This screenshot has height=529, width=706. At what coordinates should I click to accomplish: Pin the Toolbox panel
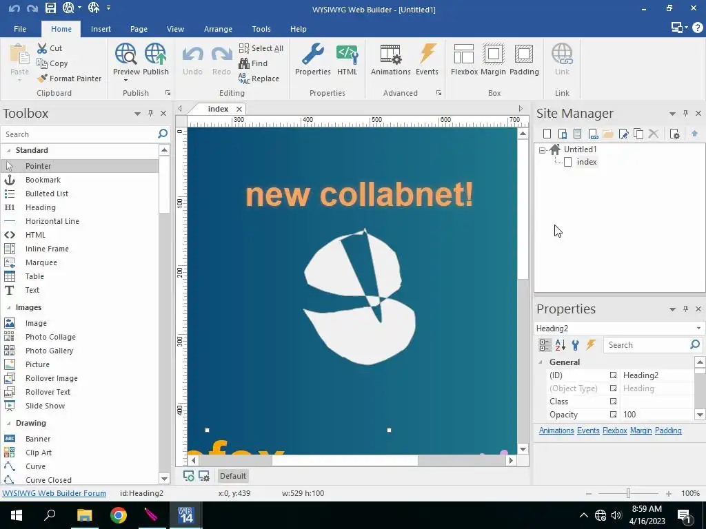pyautogui.click(x=150, y=114)
